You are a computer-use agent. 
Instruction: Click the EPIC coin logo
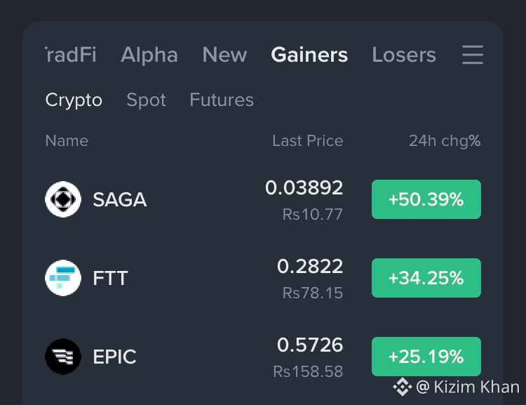pyautogui.click(x=63, y=357)
